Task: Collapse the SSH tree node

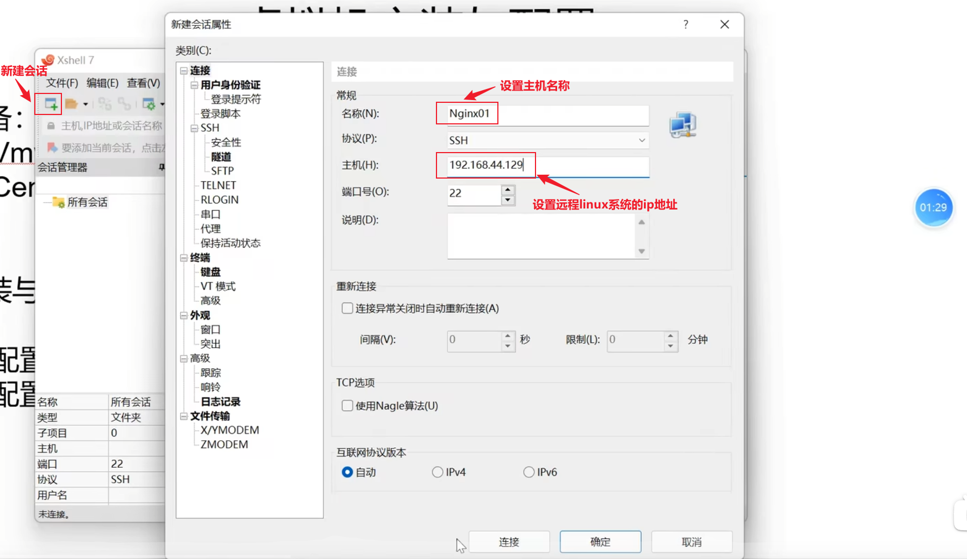Action: (194, 128)
